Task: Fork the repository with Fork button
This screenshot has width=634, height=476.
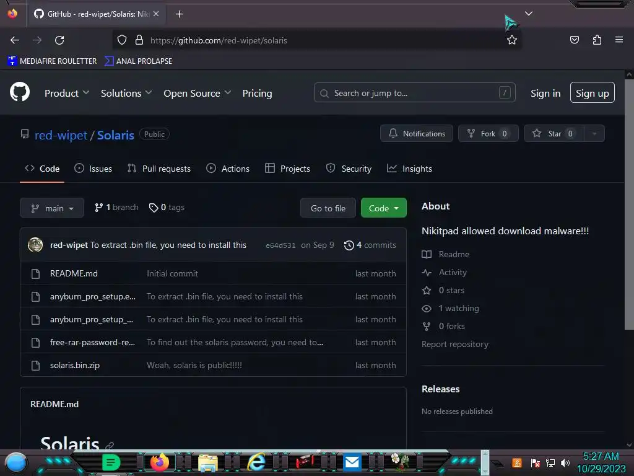Action: click(x=488, y=134)
